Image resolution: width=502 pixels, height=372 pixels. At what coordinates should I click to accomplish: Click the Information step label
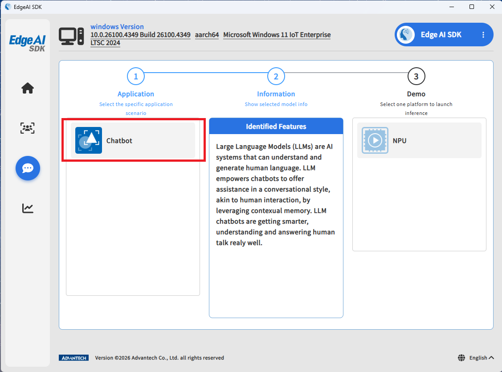[x=276, y=94]
